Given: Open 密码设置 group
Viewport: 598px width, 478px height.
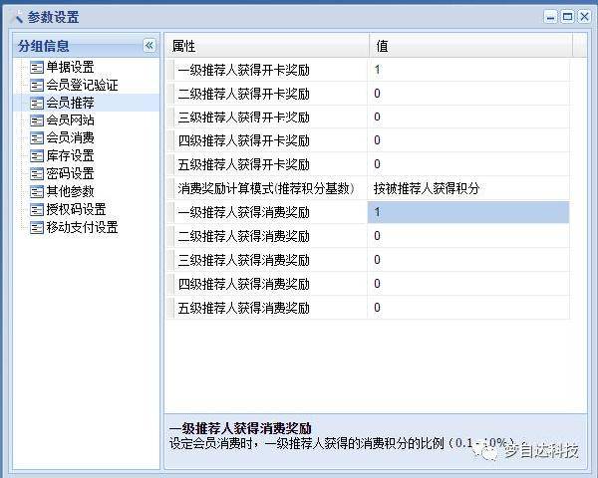Looking at the screenshot, I should pos(70,174).
